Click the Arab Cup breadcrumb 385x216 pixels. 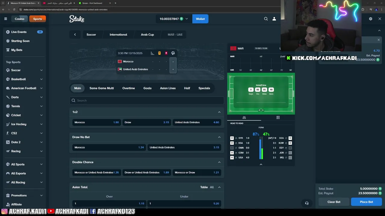click(147, 34)
